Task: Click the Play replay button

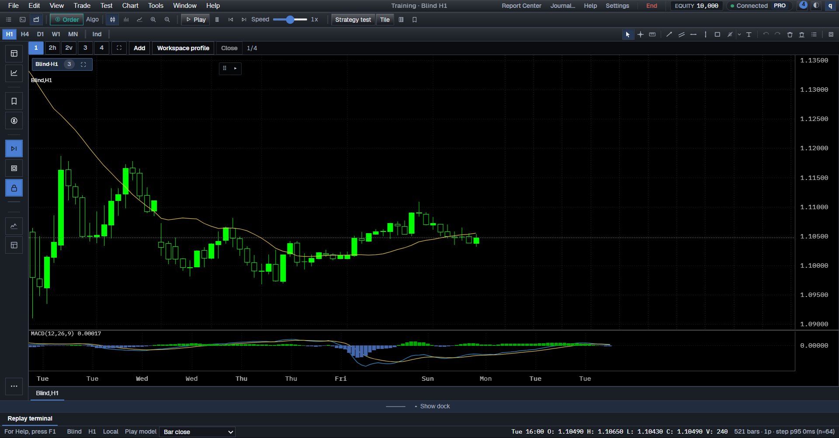Action: pos(196,20)
